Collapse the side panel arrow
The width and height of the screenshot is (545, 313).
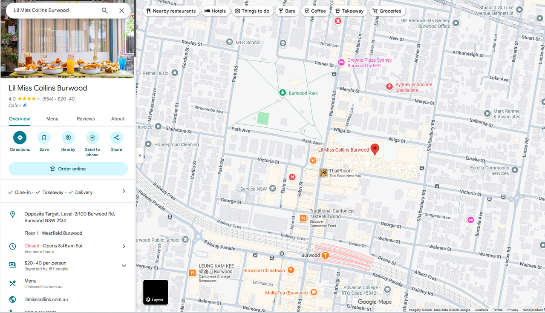pyautogui.click(x=140, y=155)
